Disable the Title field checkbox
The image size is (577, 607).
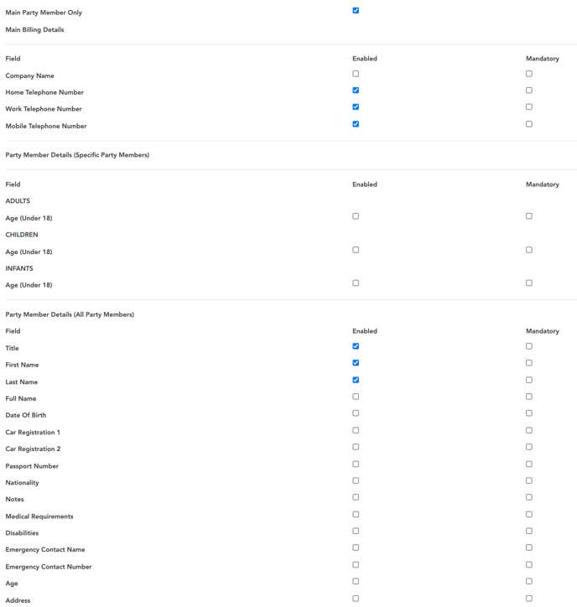[356, 346]
